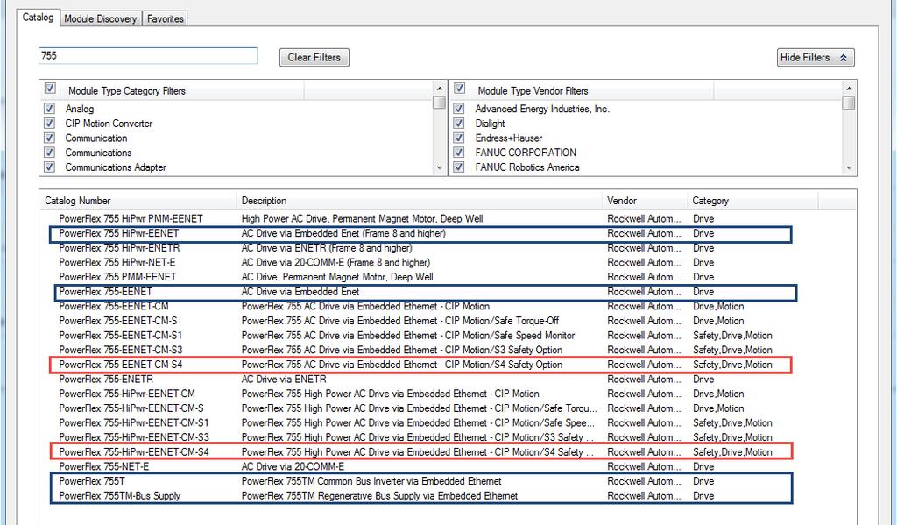Toggle the Module Type Category Filters header checkbox

point(50,89)
